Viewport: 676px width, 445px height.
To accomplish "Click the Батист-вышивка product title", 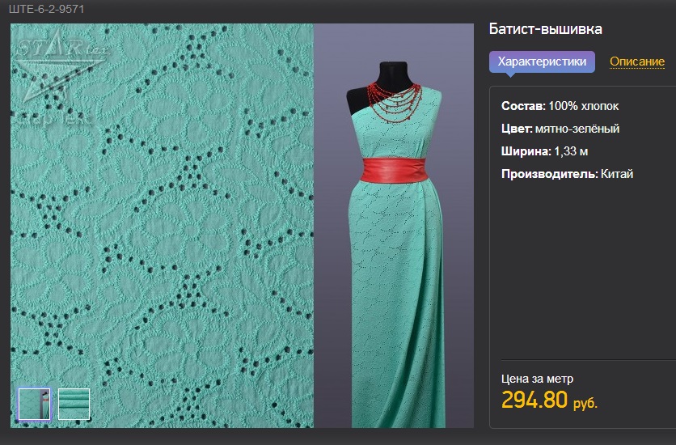I will [545, 29].
